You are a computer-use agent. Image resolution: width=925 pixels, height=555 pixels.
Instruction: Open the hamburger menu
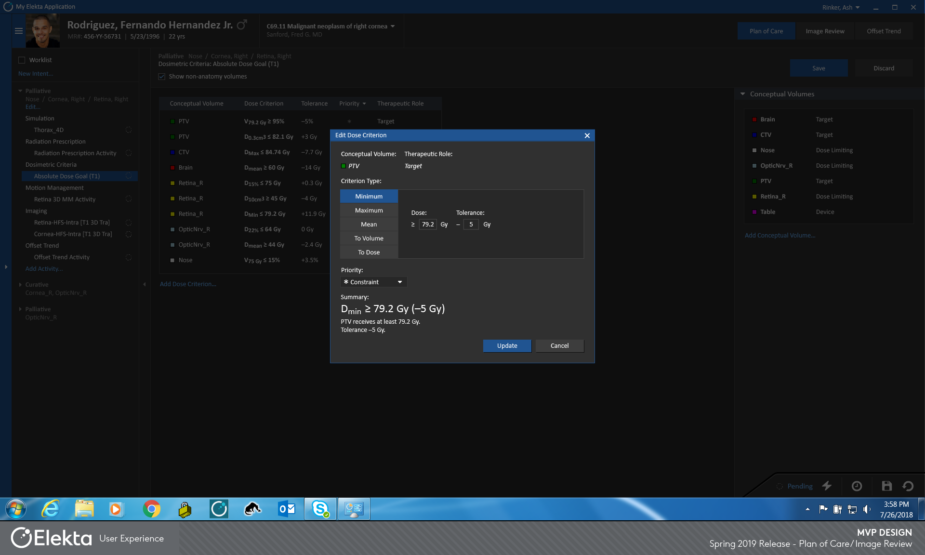click(19, 31)
